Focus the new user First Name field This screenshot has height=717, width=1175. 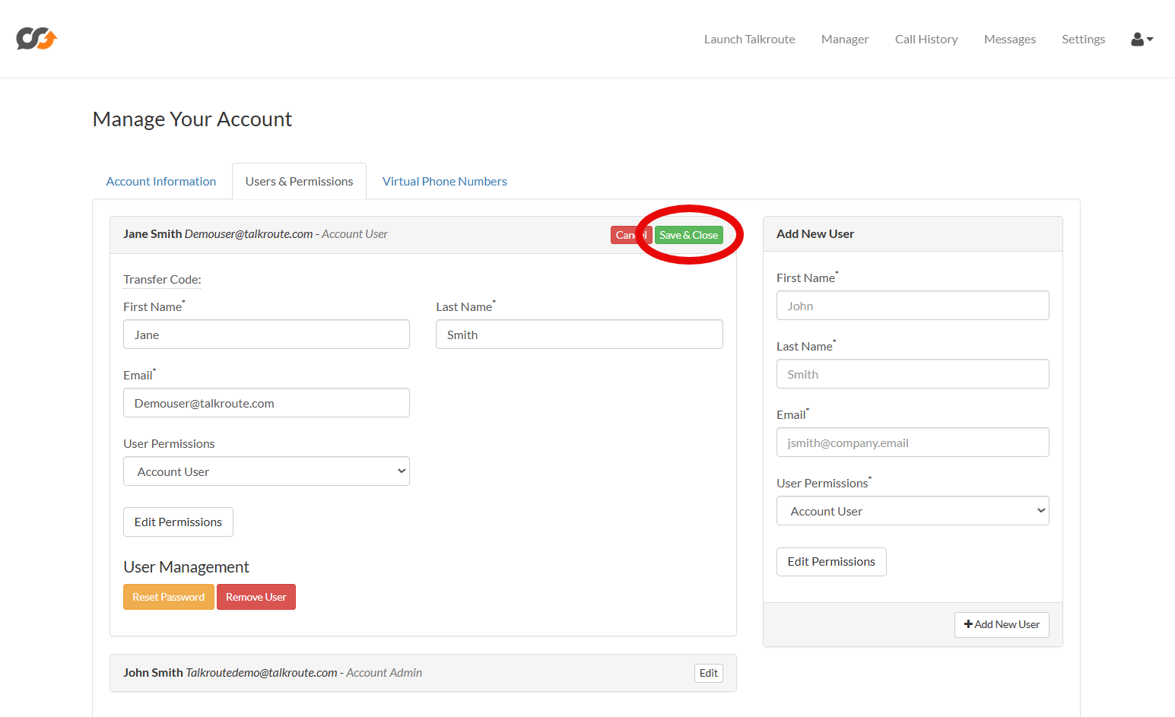(912, 306)
